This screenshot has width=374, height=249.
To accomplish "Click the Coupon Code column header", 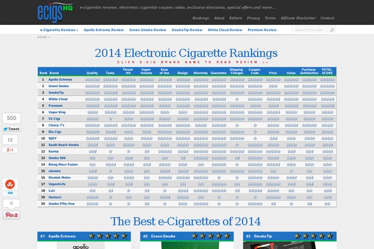I will coord(255,71).
